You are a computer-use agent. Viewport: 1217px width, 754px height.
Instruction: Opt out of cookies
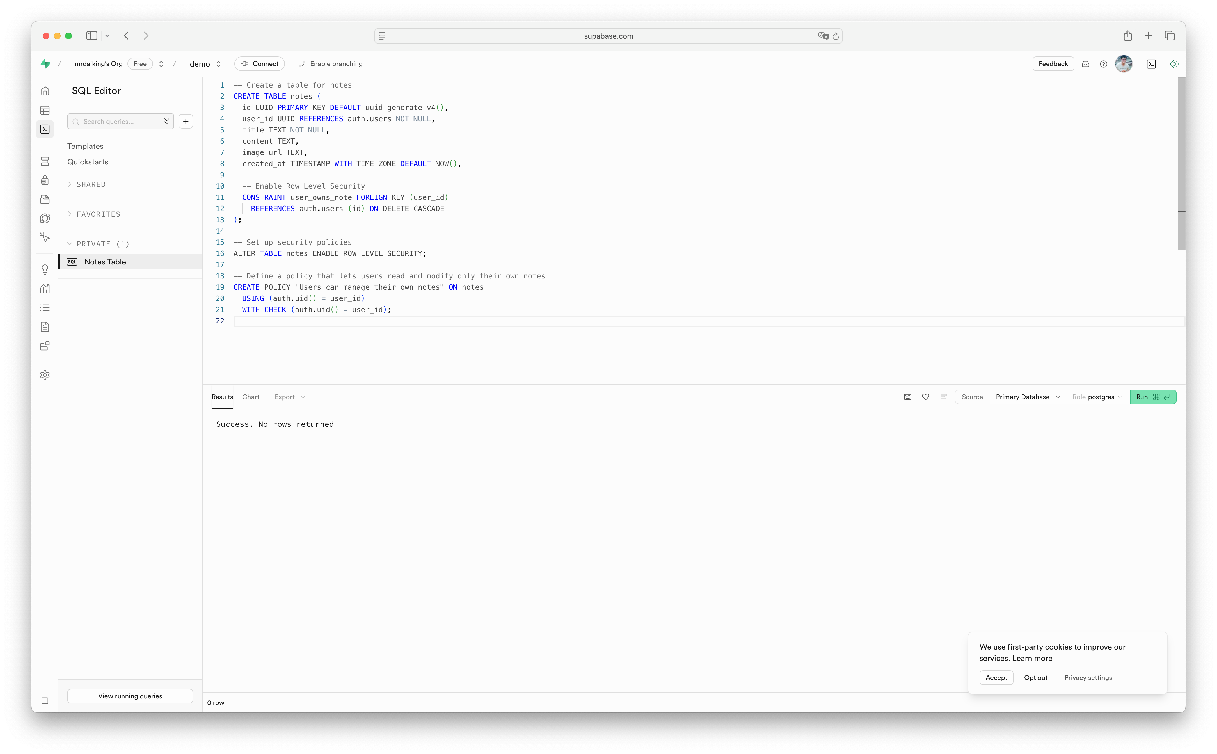coord(1035,678)
